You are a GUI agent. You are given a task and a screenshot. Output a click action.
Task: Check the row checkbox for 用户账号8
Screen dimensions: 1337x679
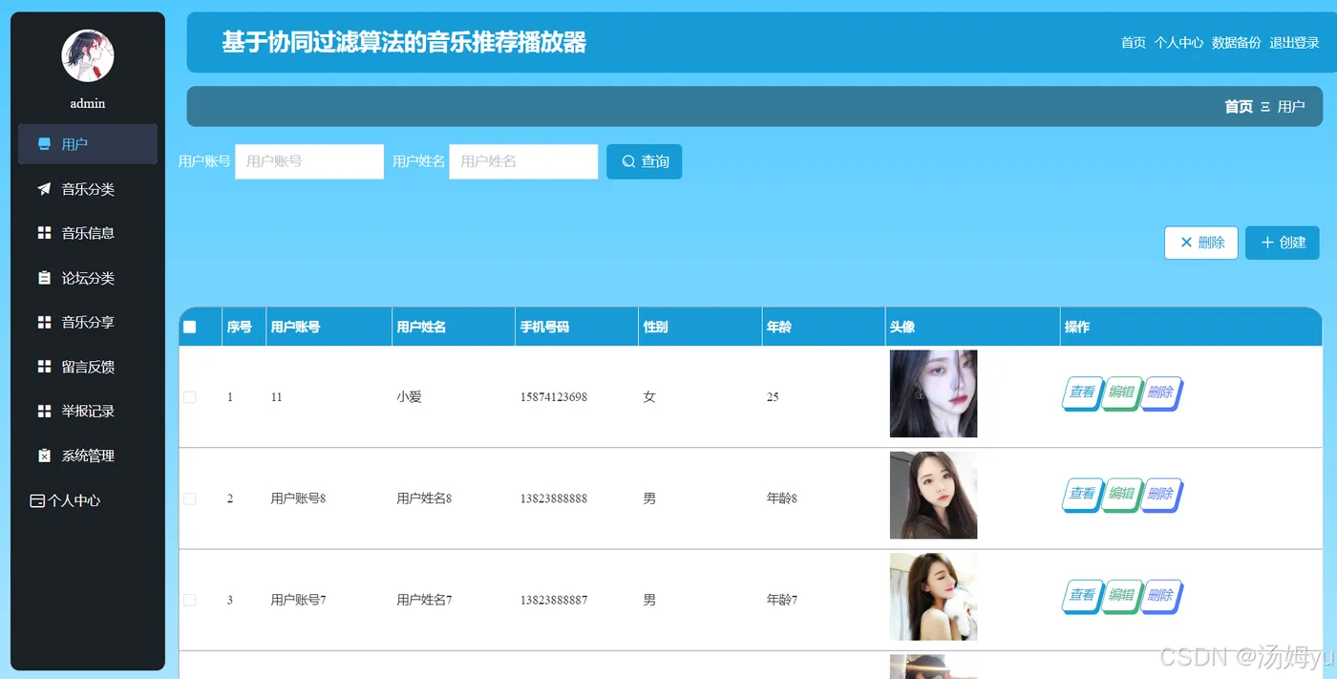coord(189,499)
